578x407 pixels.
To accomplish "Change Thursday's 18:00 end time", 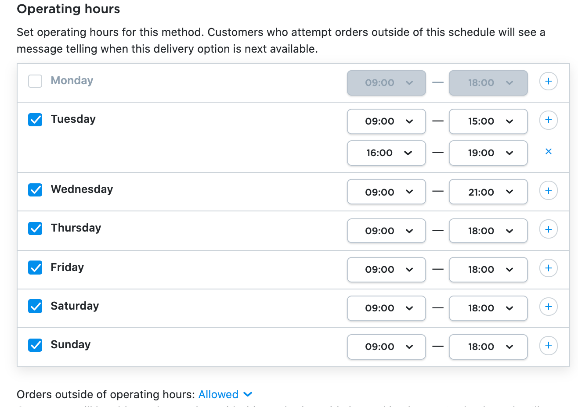I will pos(488,231).
